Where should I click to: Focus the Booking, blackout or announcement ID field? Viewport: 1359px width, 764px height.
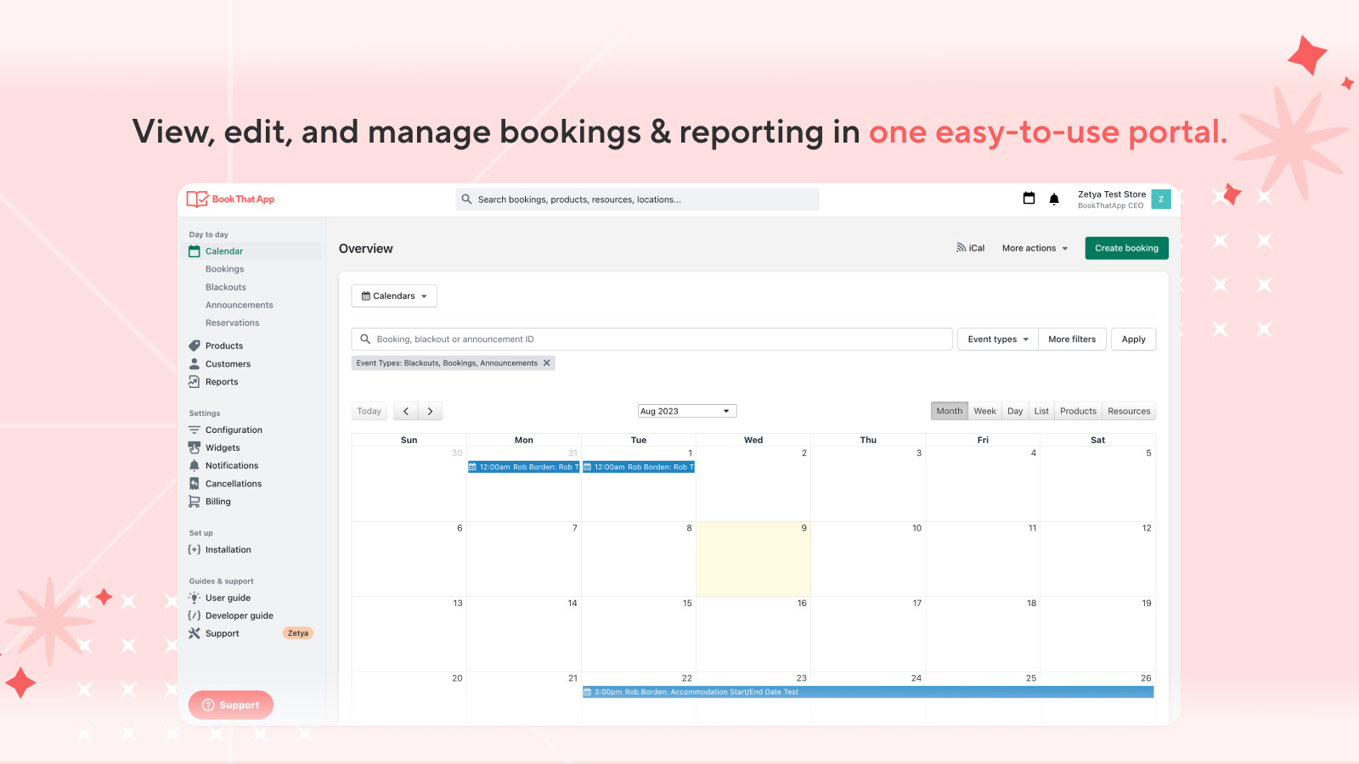(x=651, y=340)
